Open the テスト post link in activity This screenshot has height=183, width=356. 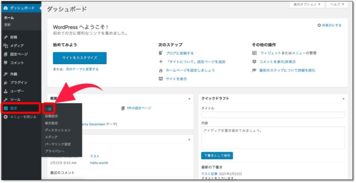[x=95, y=156]
